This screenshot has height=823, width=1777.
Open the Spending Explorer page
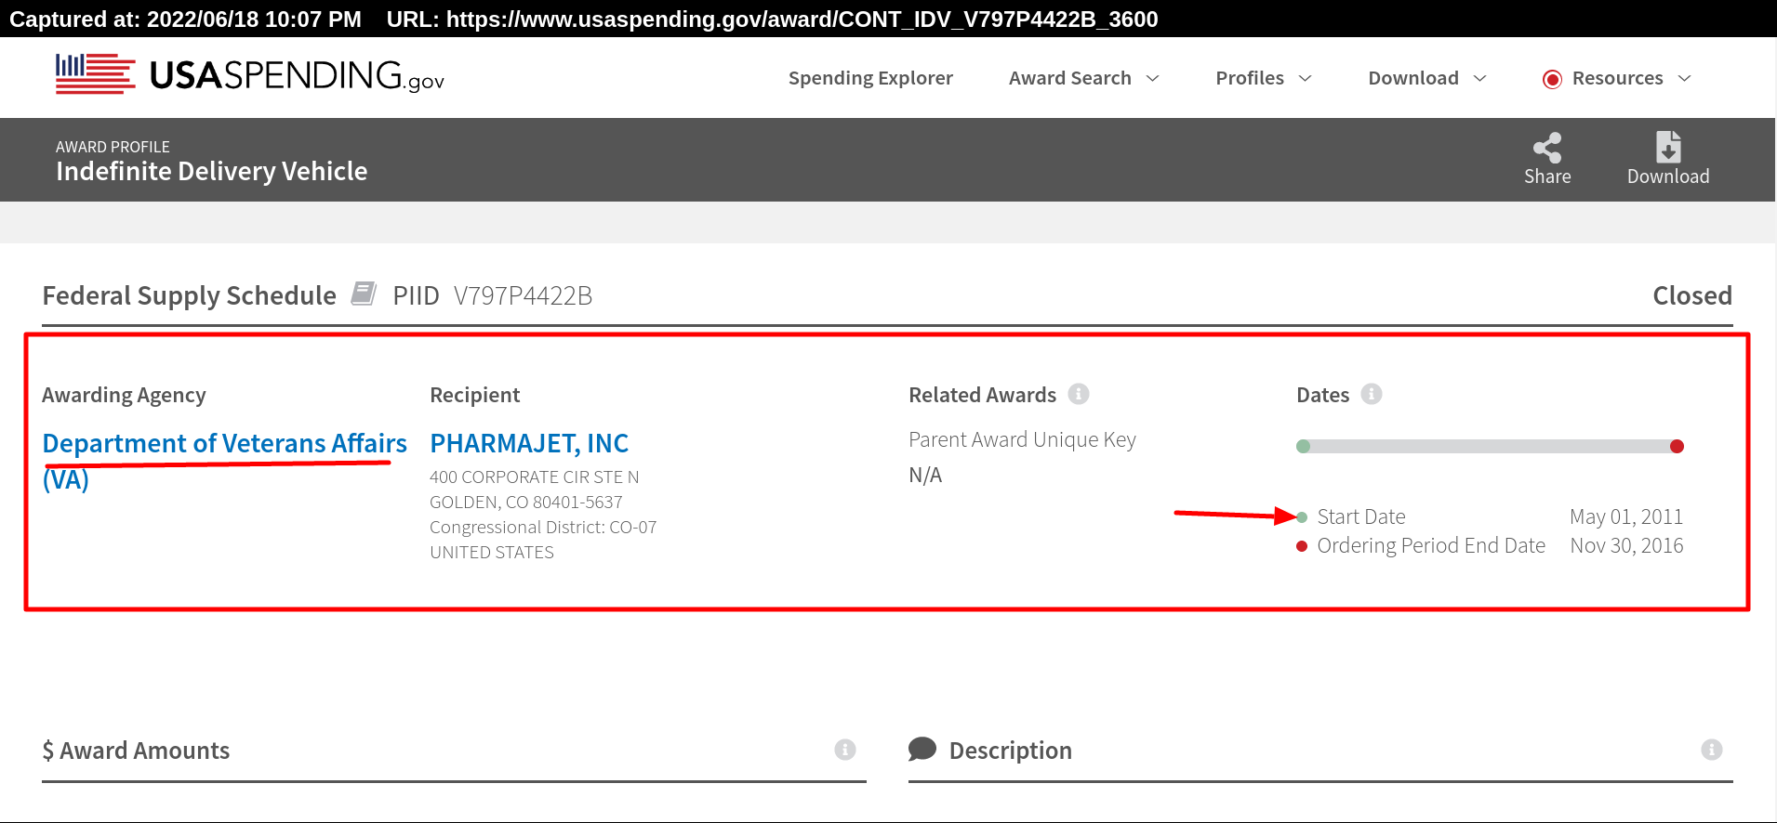(x=870, y=78)
